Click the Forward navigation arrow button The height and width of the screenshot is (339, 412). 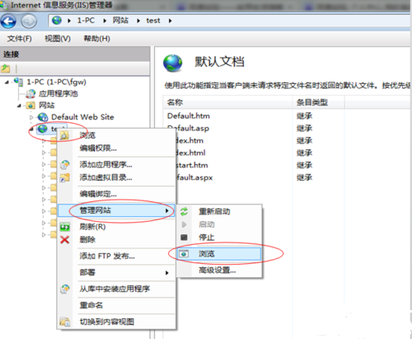[x=29, y=21]
